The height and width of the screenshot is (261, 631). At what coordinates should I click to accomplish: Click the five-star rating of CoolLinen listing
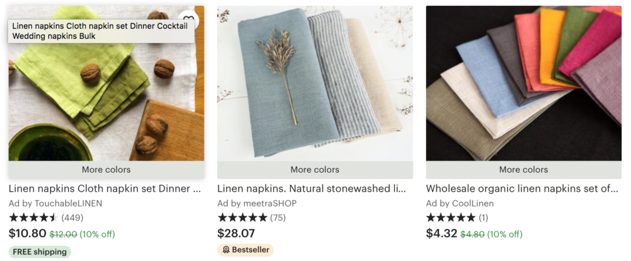(x=451, y=217)
